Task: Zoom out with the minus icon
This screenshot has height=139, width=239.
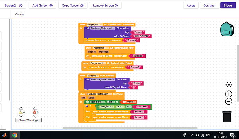Action: (x=229, y=102)
